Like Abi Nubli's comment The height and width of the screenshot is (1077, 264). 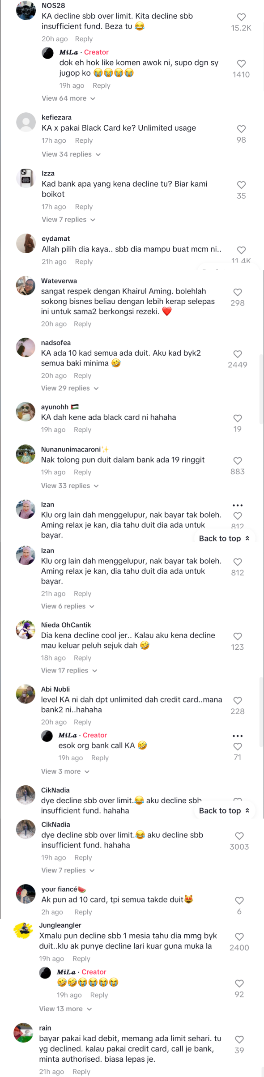(x=238, y=701)
